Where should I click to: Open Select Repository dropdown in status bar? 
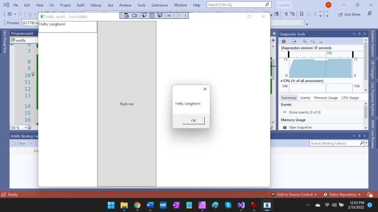(342, 195)
